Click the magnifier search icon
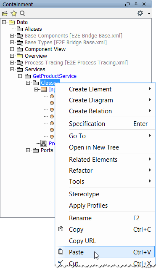This screenshot has height=270, width=156. [x=22, y=13]
